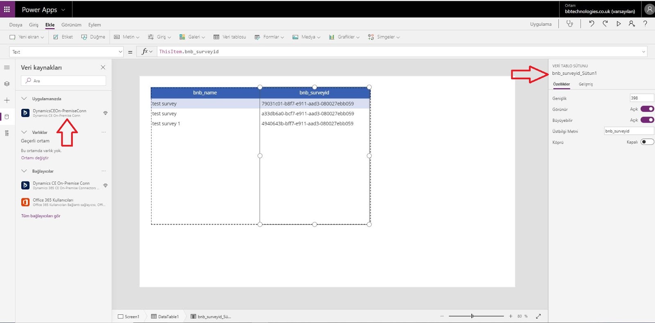Open the app launcher waffle icon
Screen dimensions: 655x323
7,9
